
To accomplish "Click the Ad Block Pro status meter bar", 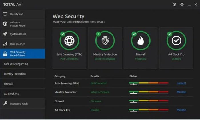I will coord(149,110).
